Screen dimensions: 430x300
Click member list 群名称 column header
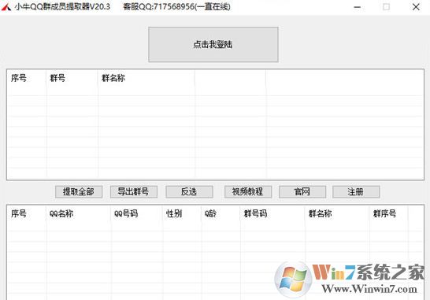[337, 213]
